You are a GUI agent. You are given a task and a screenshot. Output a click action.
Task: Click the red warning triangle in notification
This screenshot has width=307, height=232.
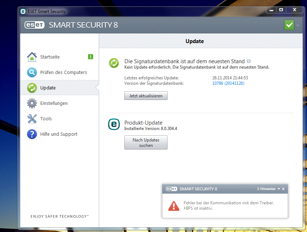(174, 205)
